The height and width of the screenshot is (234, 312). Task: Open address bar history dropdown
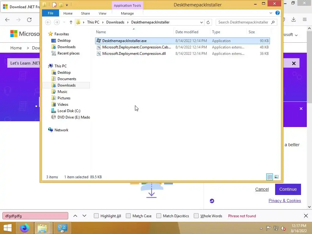pyautogui.click(x=201, y=22)
